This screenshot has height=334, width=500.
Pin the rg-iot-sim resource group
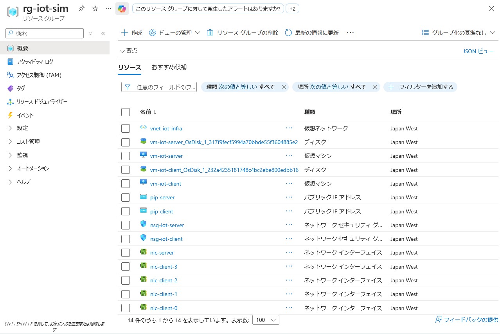pyautogui.click(x=81, y=9)
